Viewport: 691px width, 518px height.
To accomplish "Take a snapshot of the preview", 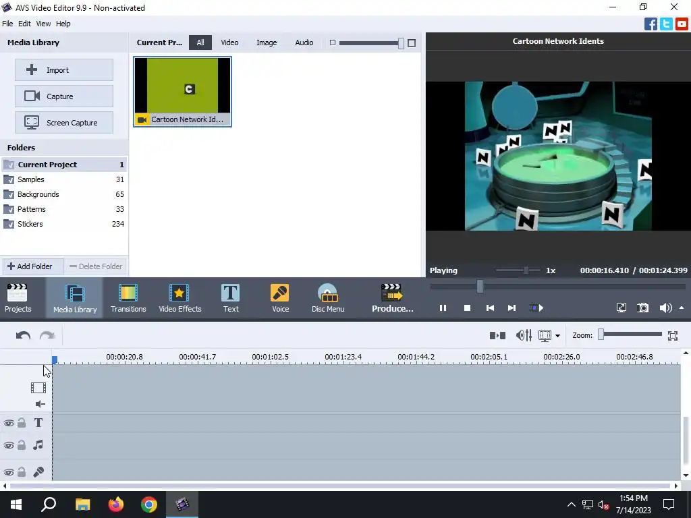I will coord(643,308).
